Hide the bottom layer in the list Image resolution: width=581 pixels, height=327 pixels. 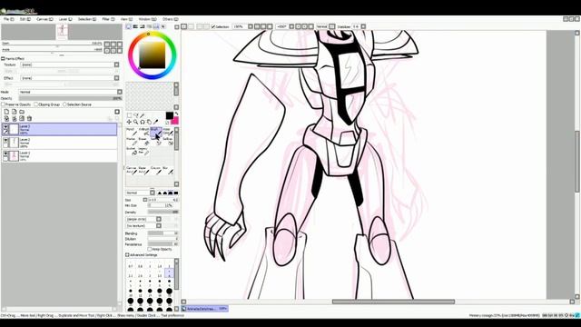tap(5, 154)
